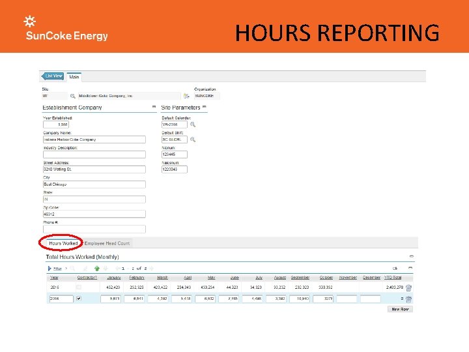
Task: Click green up arrow in table toolbar
Action: point(96,269)
